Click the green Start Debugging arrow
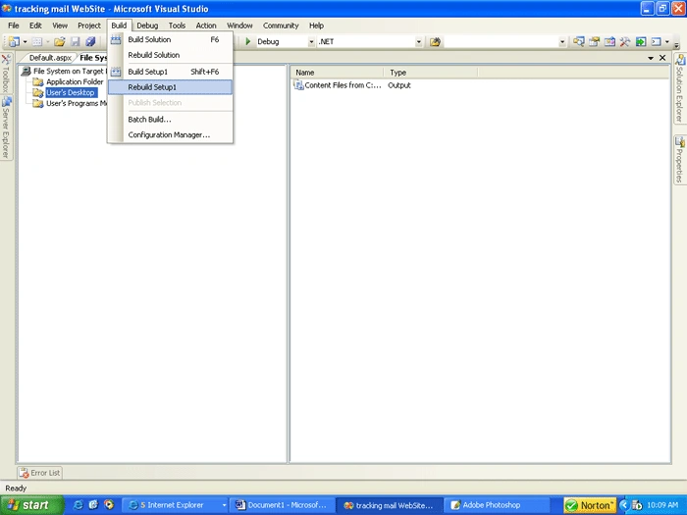The image size is (687, 515). [248, 41]
